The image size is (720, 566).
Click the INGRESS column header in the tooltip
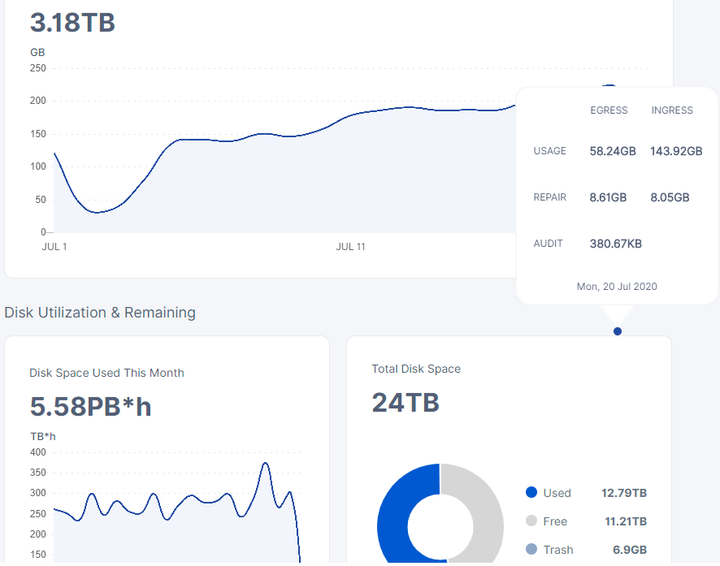(672, 110)
